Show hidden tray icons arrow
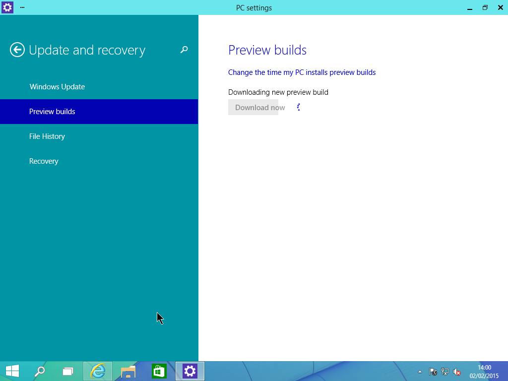Screen dimensions: 508x381 tap(420, 372)
